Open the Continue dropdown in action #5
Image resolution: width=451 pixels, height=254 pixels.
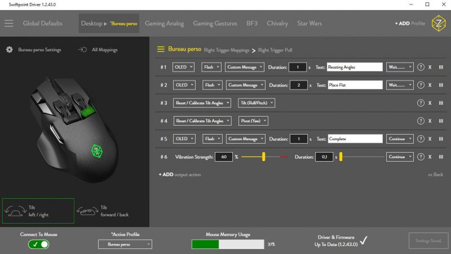[x=400, y=139]
